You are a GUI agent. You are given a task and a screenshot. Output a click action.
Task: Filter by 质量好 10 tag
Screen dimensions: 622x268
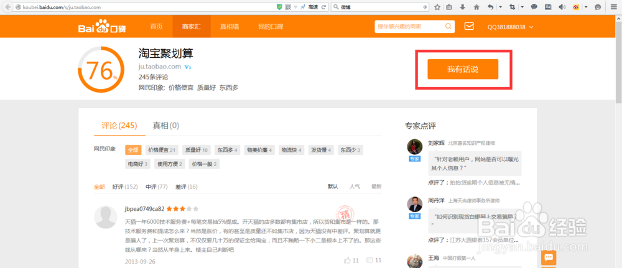pos(197,150)
